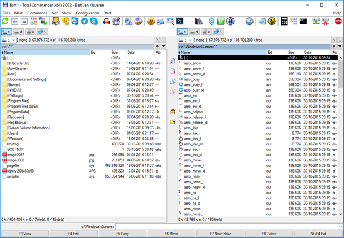Open network neighborhood button in left panel
Image resolution: width=344 pixels, height=238 pixels.
[x=42, y=32]
